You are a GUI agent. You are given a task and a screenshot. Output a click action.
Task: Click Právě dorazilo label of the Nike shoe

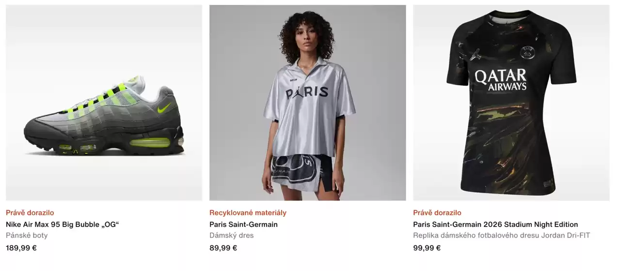[30, 213]
